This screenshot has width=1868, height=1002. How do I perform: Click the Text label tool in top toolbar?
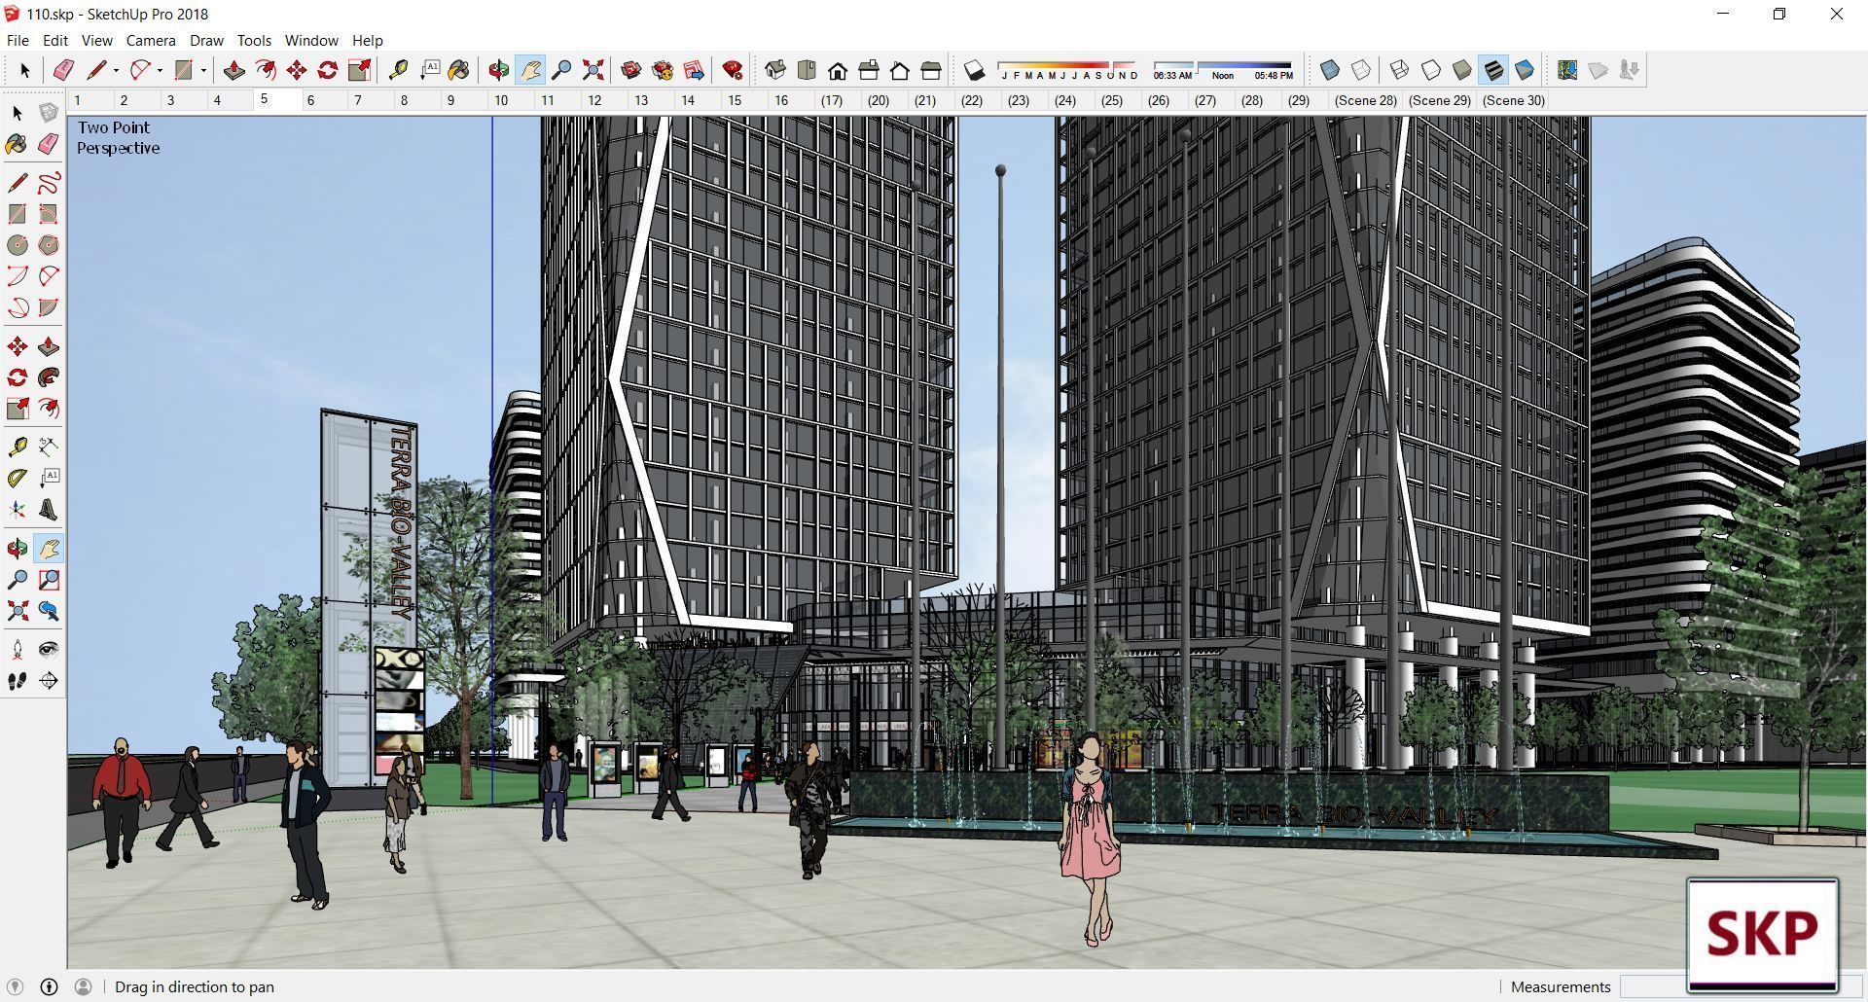point(429,70)
